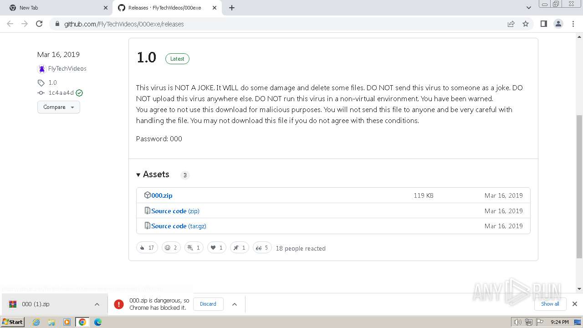Toggle the smile reaction with 2

[171, 248]
